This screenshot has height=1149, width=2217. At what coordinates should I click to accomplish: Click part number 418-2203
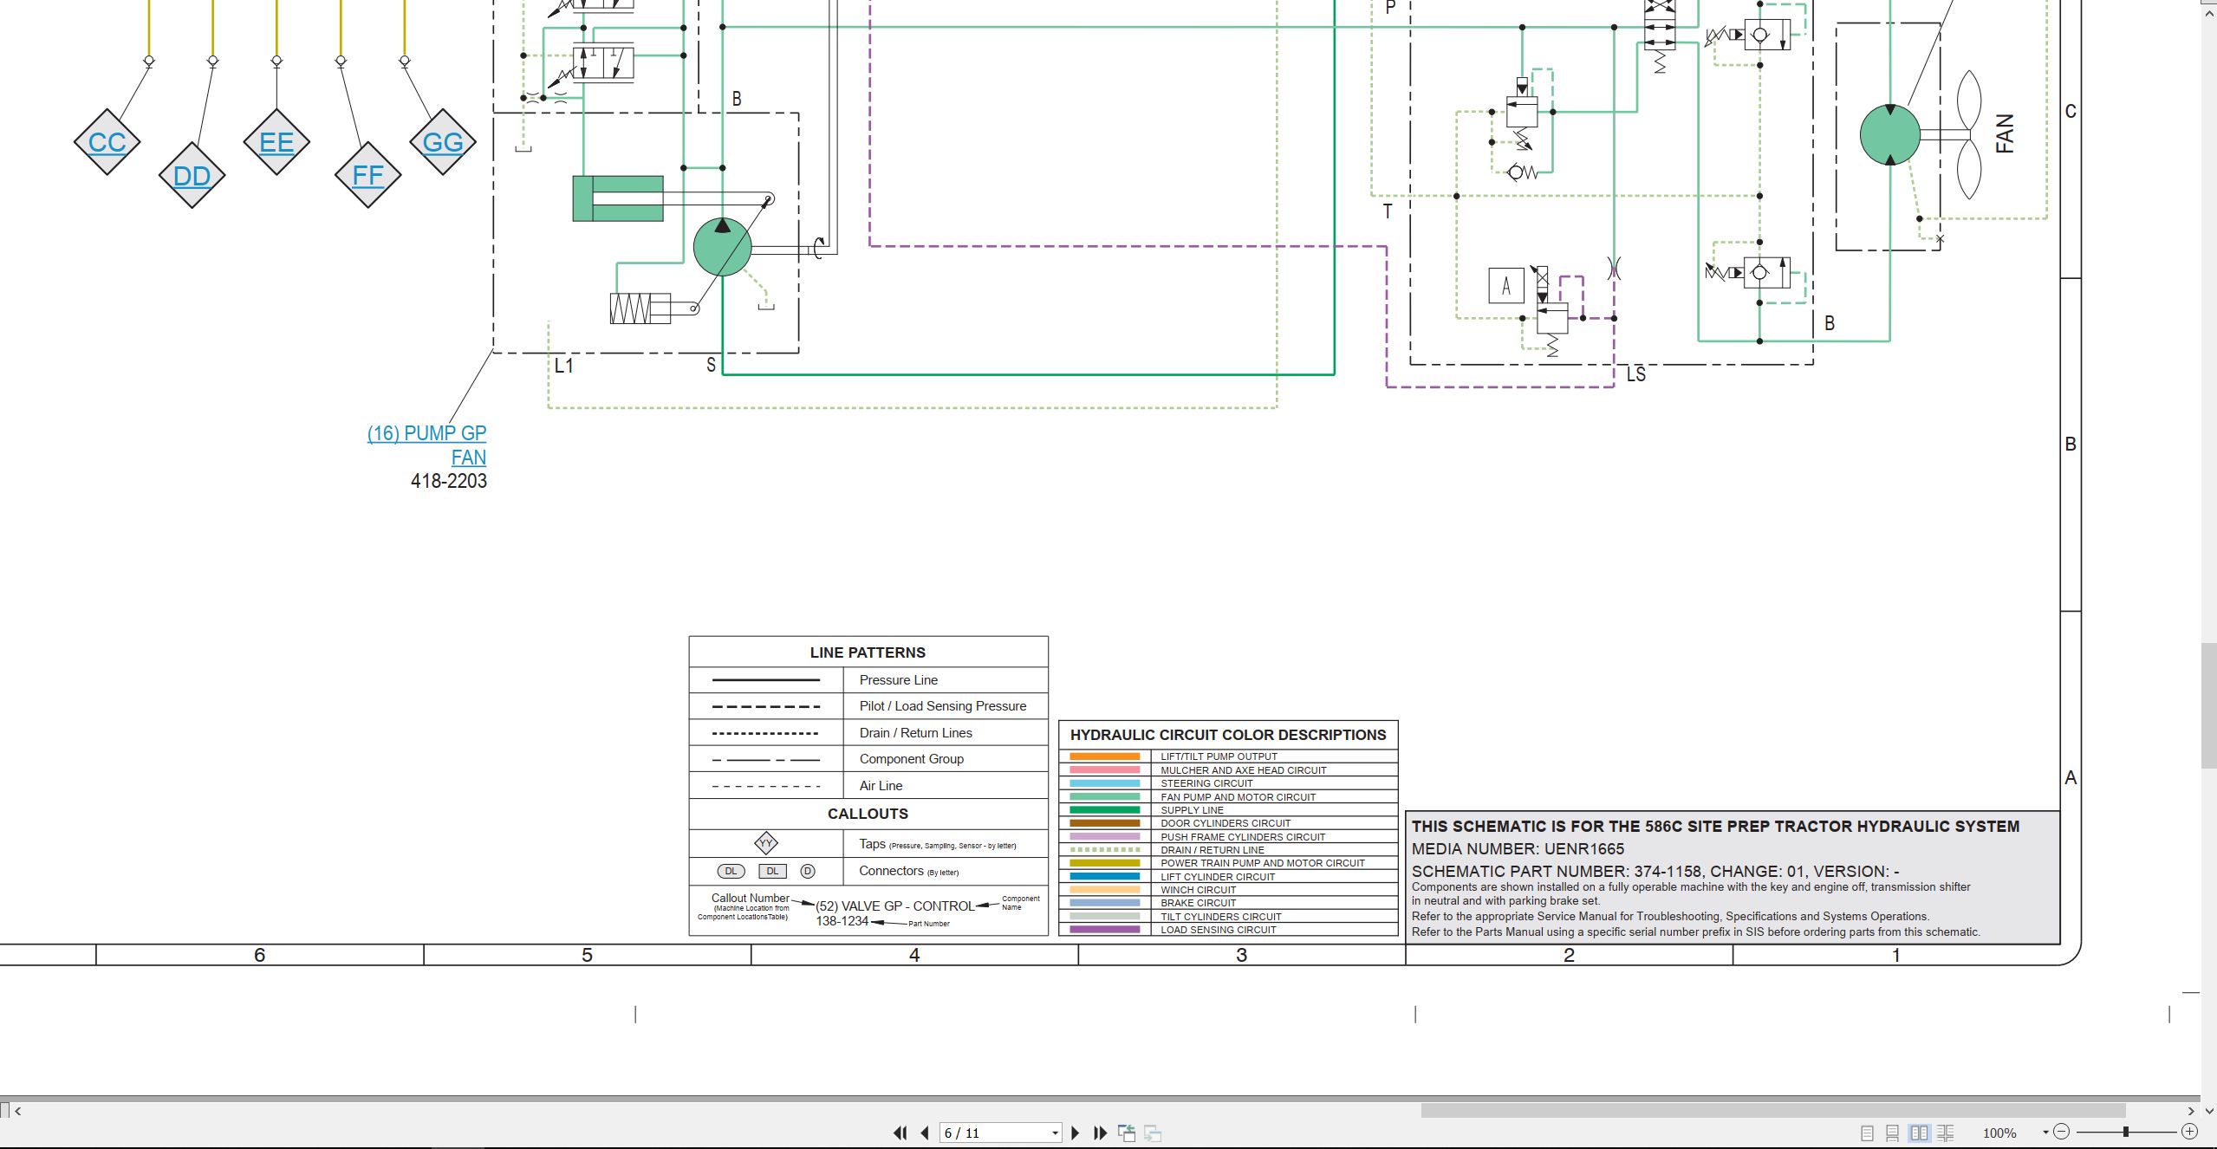coord(448,481)
